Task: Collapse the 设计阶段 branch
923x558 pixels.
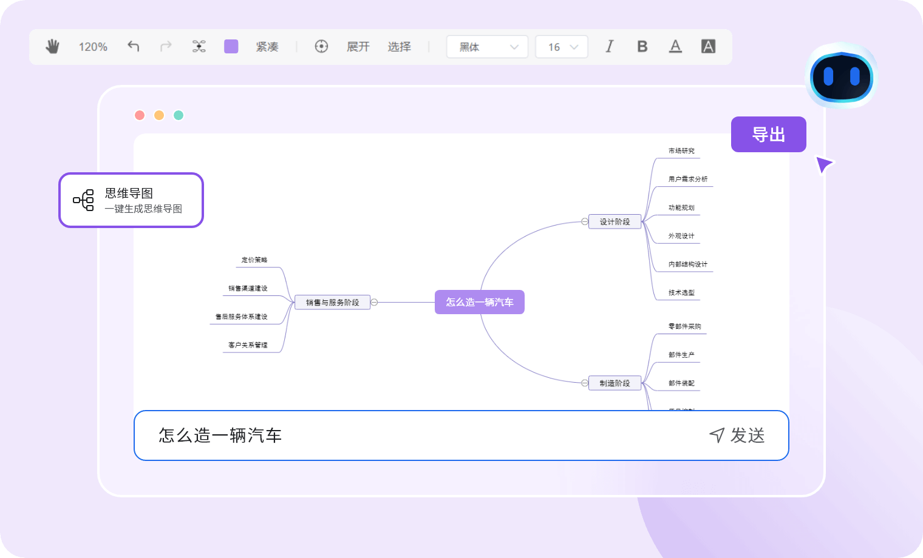Action: click(584, 221)
